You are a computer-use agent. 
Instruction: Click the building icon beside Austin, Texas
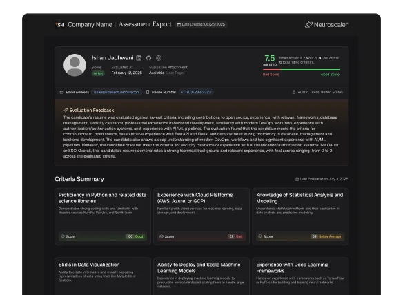coord(294,92)
